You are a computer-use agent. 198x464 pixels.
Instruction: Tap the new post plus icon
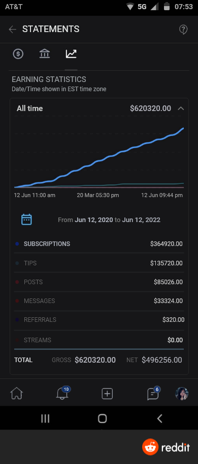pos(107,394)
